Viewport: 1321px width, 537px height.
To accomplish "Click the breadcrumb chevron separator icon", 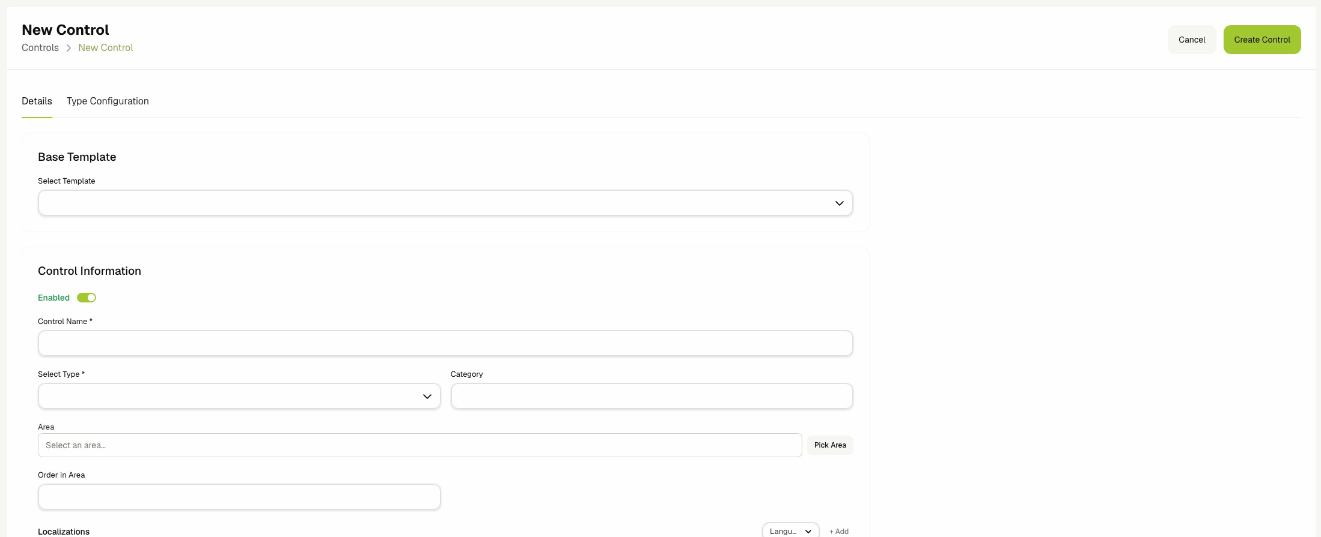I will (69, 48).
